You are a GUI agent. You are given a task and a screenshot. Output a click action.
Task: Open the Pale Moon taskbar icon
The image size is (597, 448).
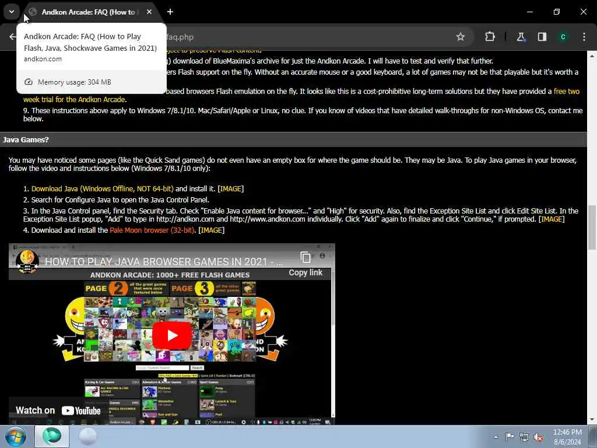(x=88, y=436)
